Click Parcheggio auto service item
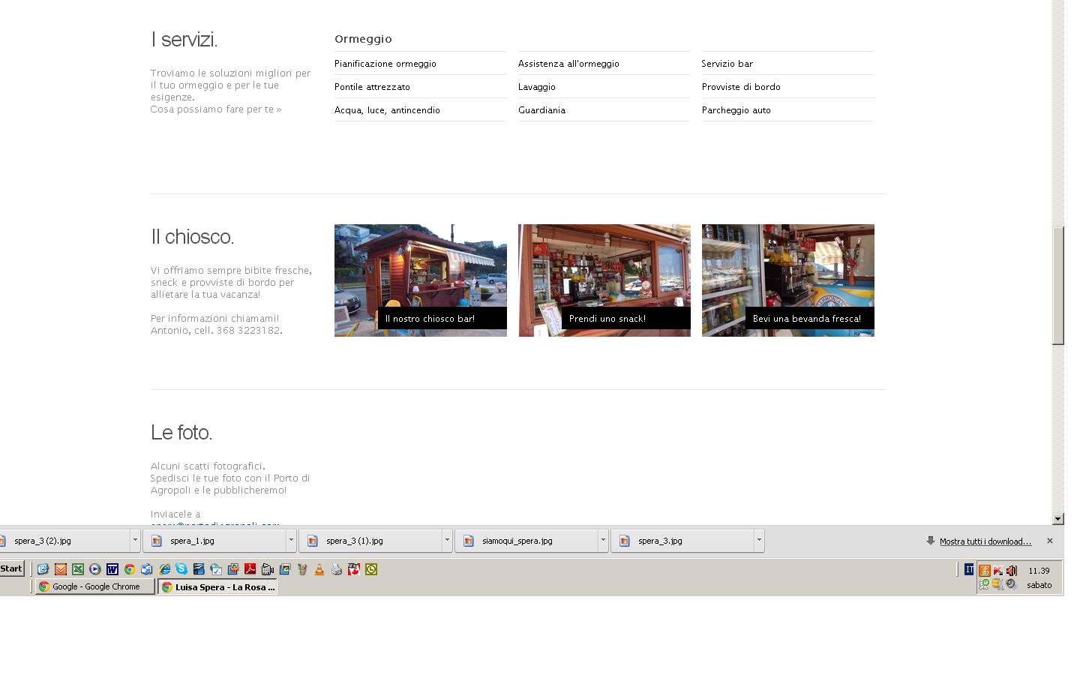This screenshot has height=675, width=1080. pyautogui.click(x=736, y=110)
